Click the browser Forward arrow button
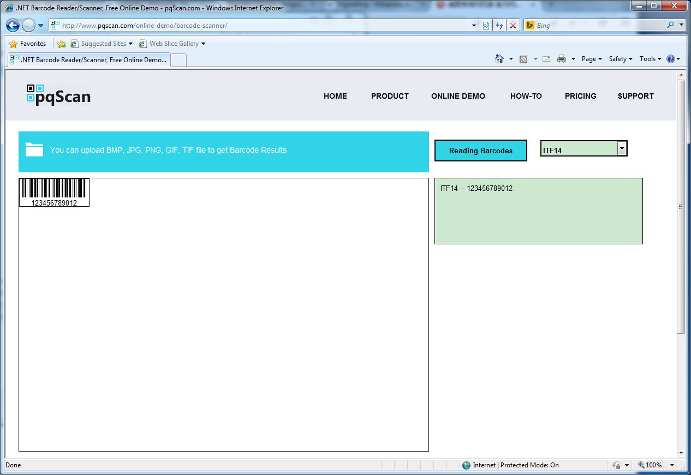This screenshot has height=475, width=691. 28,25
